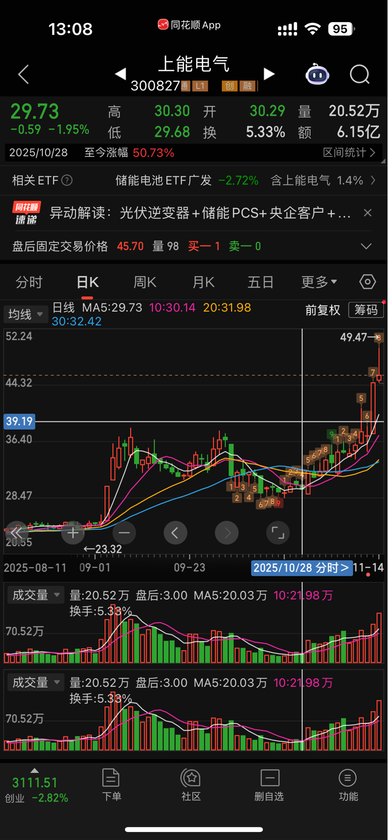Tap the 上能电气 stock title
The height and width of the screenshot is (840, 388).
point(194,64)
